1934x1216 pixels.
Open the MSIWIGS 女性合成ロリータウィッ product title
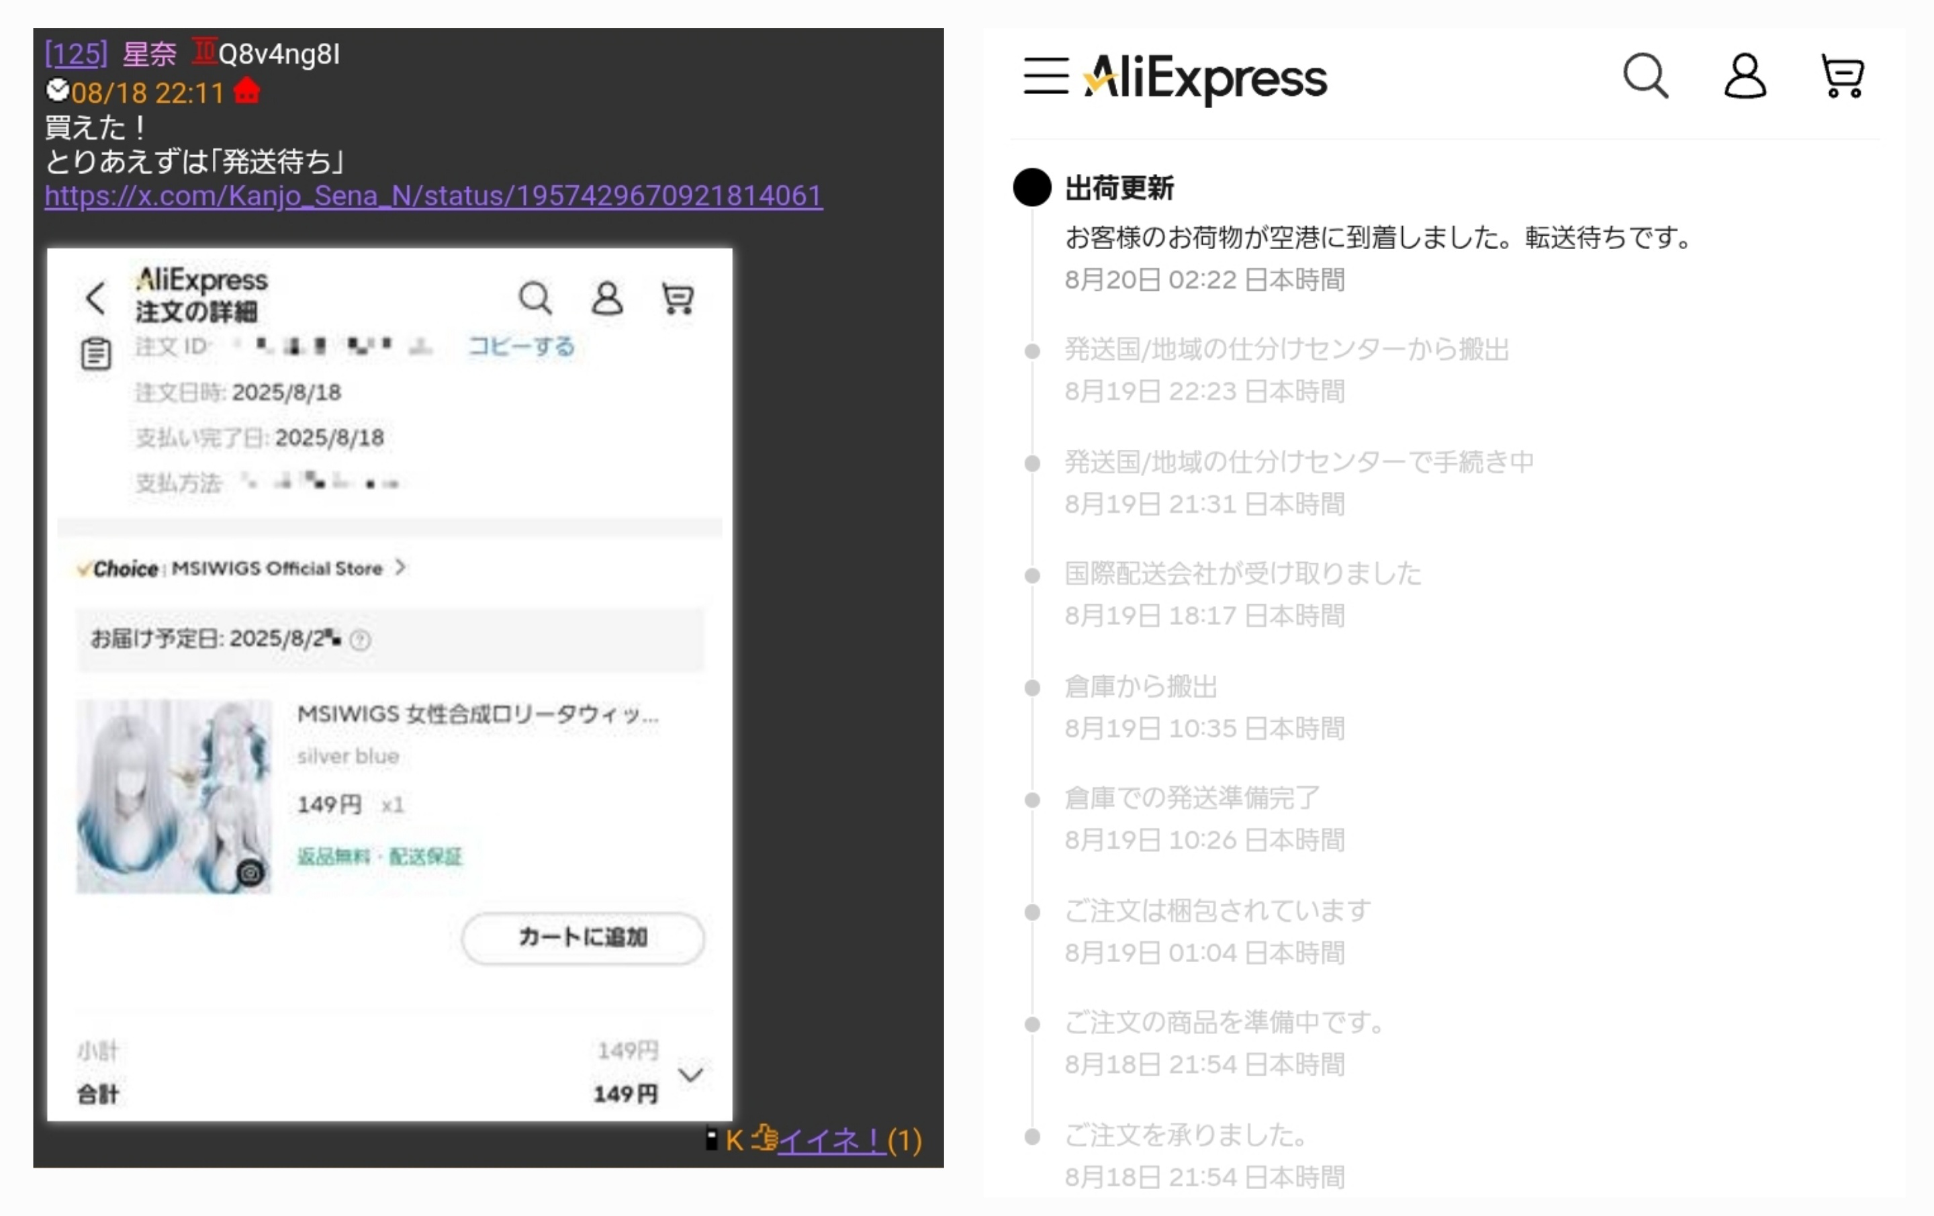[478, 714]
